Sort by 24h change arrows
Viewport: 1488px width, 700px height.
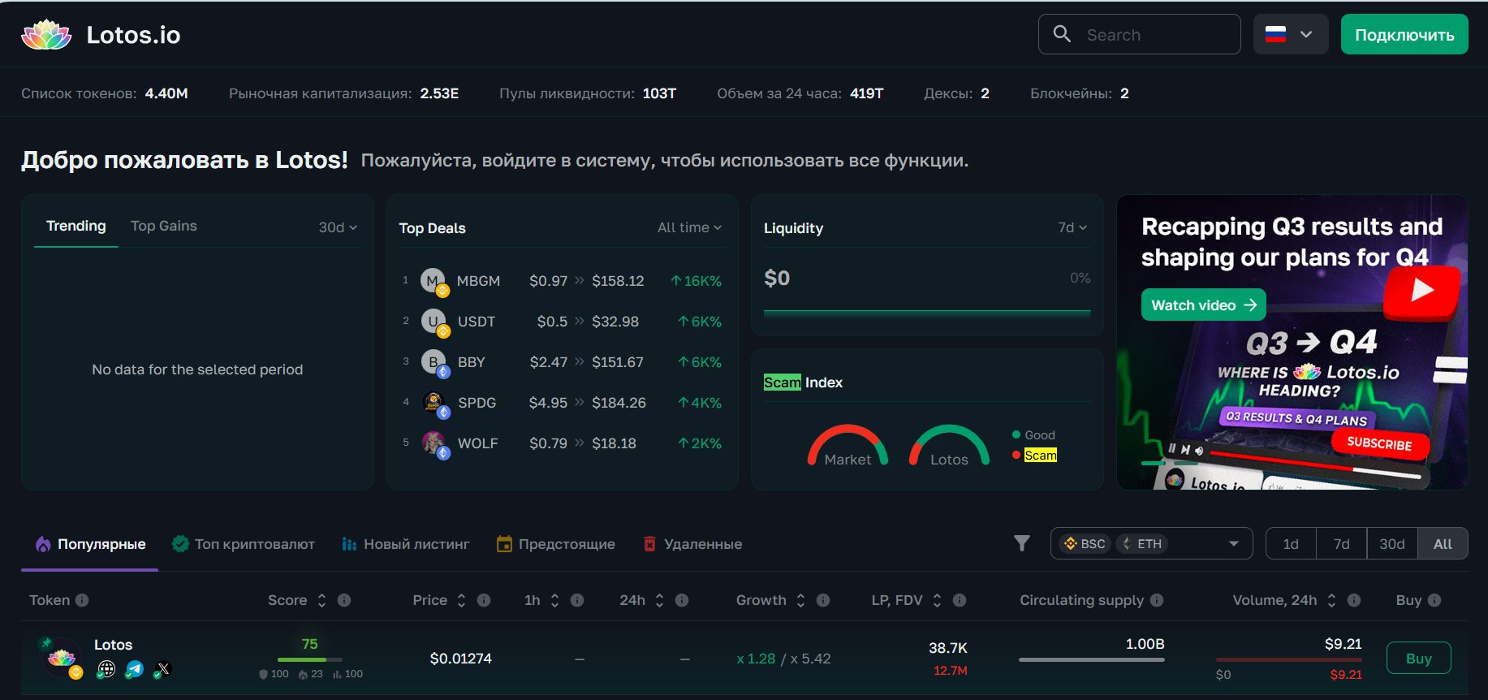(659, 600)
